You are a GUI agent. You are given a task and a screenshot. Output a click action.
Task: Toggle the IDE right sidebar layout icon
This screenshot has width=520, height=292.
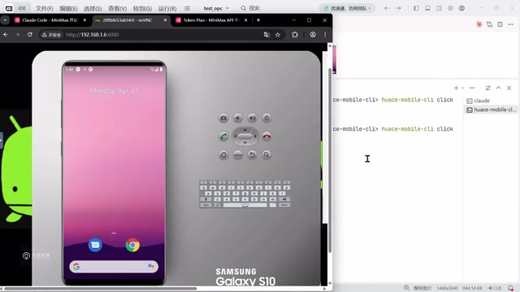pyautogui.click(x=439, y=8)
